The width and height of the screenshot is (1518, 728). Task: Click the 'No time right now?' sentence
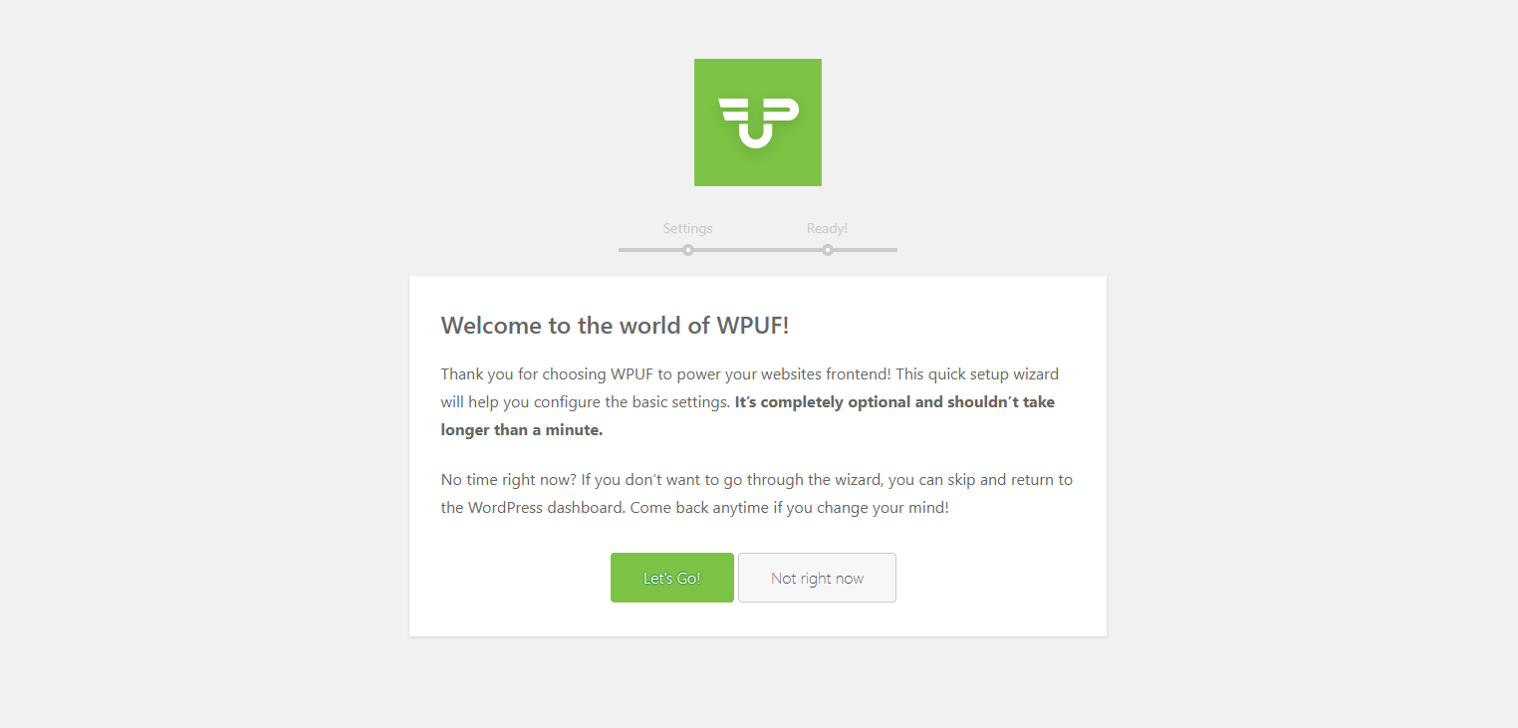(x=509, y=479)
